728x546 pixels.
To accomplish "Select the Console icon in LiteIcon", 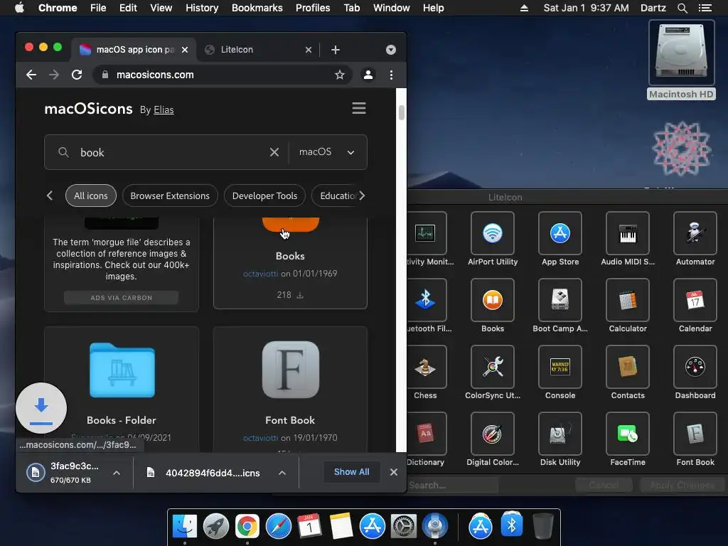I will click(560, 367).
